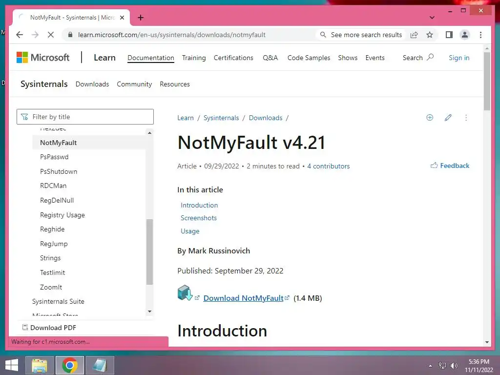Screen dimensions: 500x375
Task: Click the sidebar scrollbar thumb
Action: click(x=149, y=251)
